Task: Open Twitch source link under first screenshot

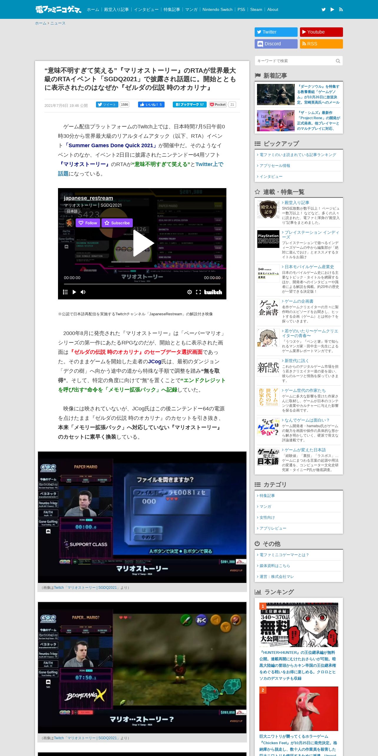Action: [86, 588]
